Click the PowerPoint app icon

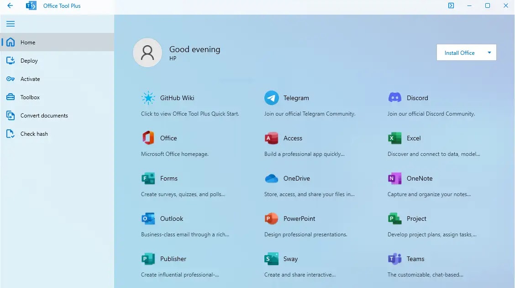coord(272,219)
